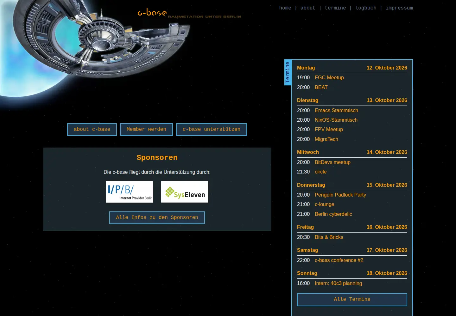
Task: Open the BEAT event on Monday
Action: click(321, 88)
